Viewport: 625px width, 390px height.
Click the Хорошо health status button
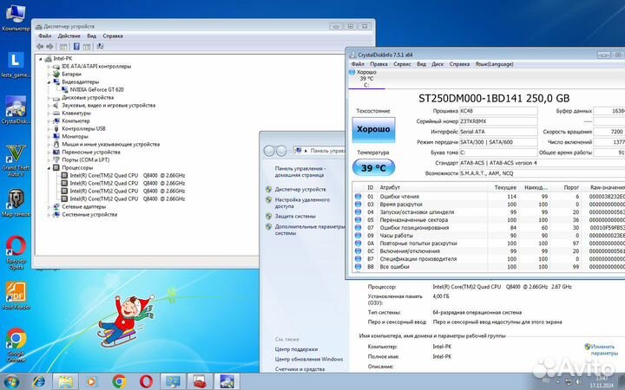(x=373, y=129)
